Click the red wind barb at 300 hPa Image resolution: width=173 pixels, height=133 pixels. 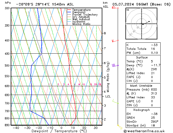tap(115, 7)
